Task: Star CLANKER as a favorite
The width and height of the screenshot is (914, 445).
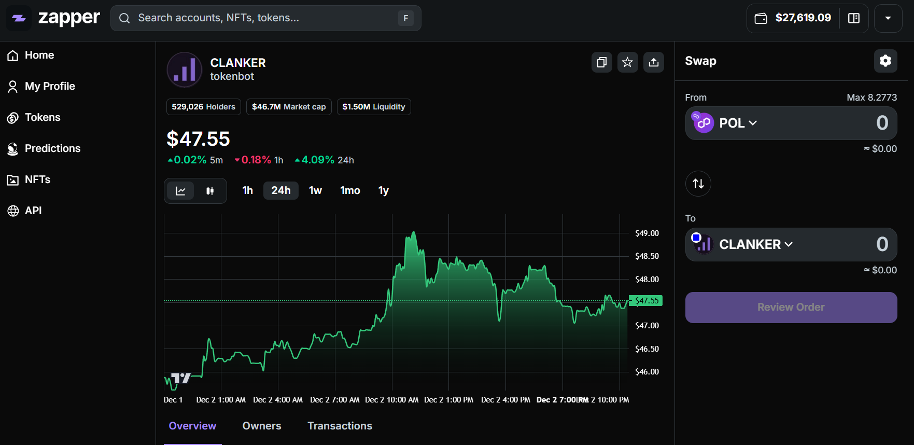Action: coord(627,62)
